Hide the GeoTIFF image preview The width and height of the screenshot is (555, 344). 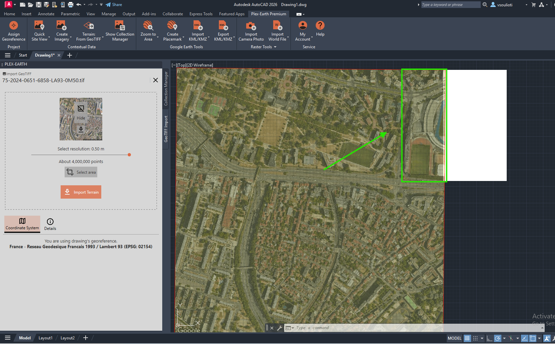pos(81,112)
